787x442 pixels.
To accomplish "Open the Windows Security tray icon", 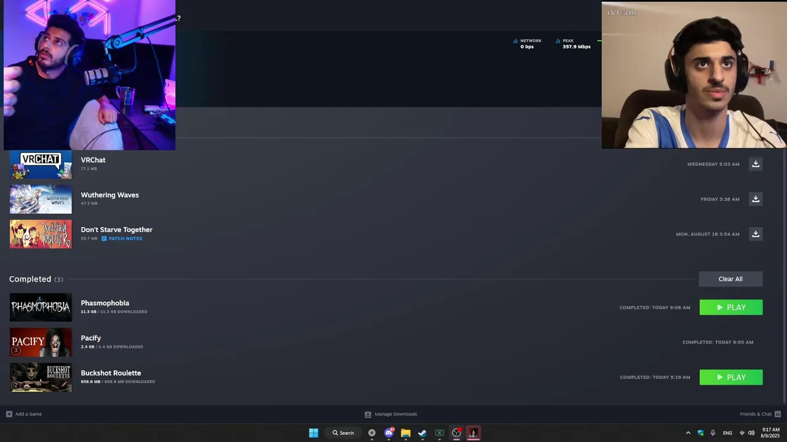I will [700, 433].
